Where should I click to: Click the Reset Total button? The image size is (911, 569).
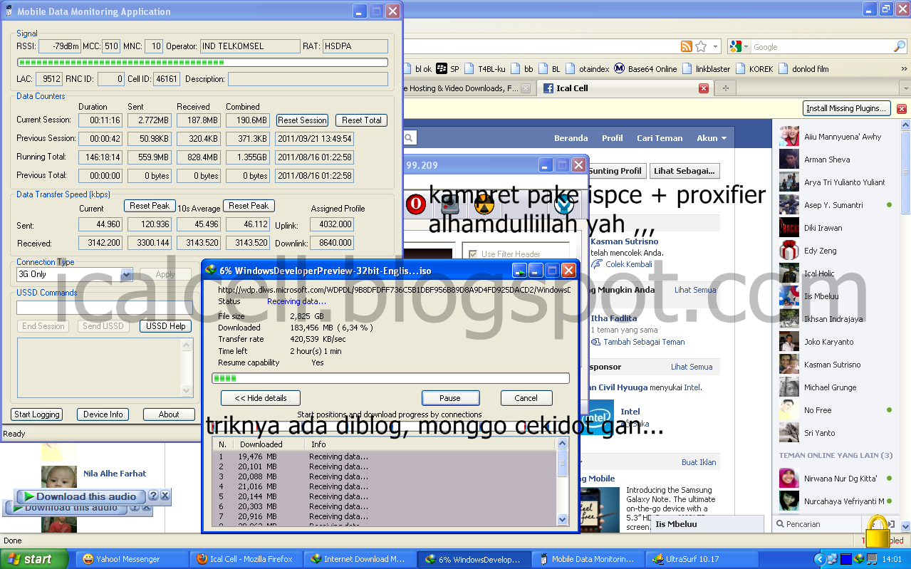click(362, 120)
